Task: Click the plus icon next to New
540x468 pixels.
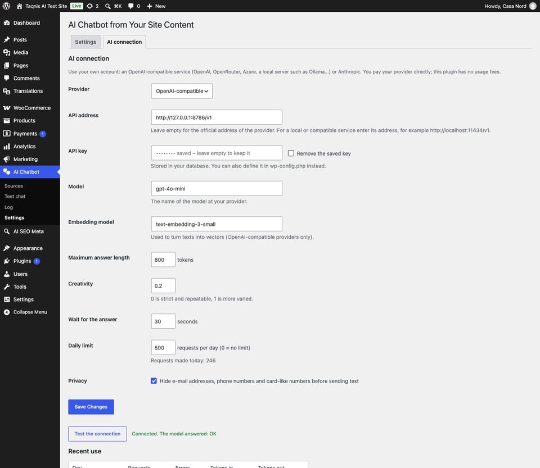Action: pyautogui.click(x=150, y=6)
